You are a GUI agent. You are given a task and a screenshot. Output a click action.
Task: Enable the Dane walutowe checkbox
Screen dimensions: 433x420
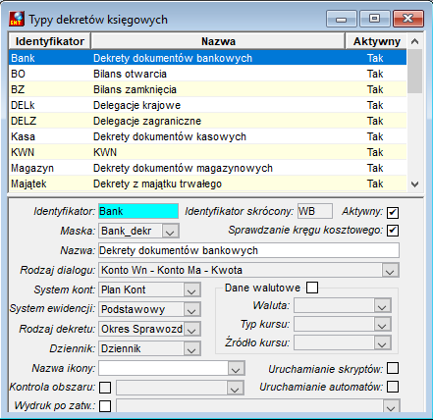coord(312,288)
